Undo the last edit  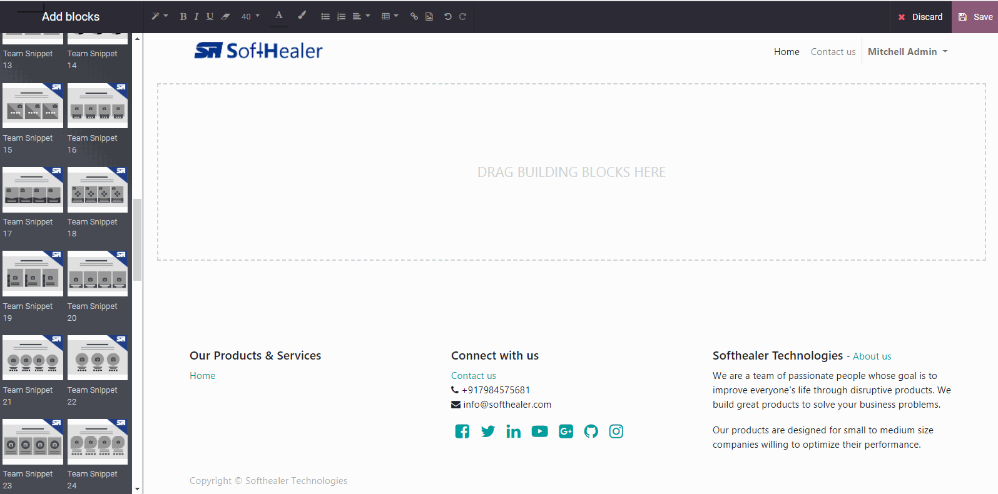pyautogui.click(x=448, y=17)
